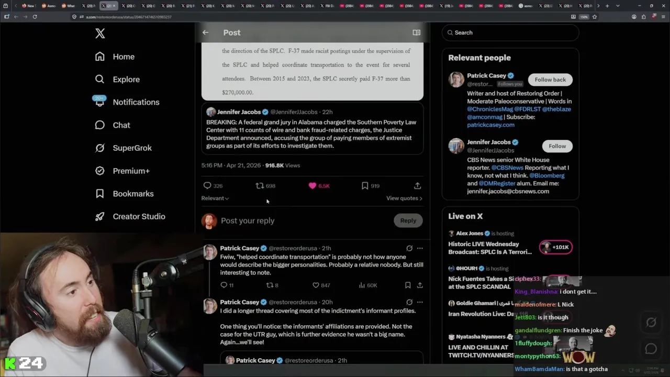
Task: Open reader view icon in Post header
Action: (x=416, y=32)
